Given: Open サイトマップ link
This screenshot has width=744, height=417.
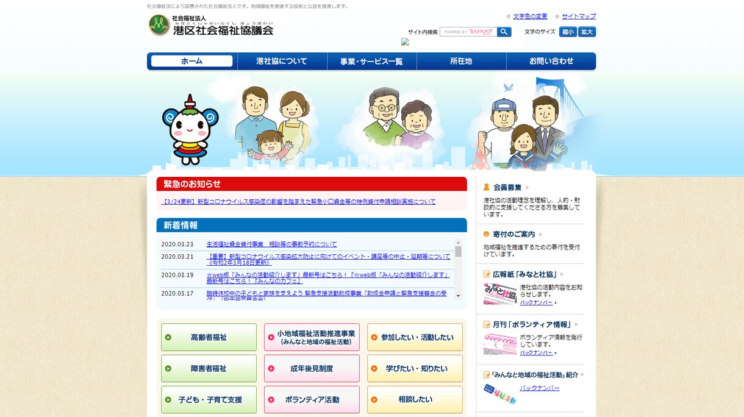Looking at the screenshot, I should click(579, 16).
